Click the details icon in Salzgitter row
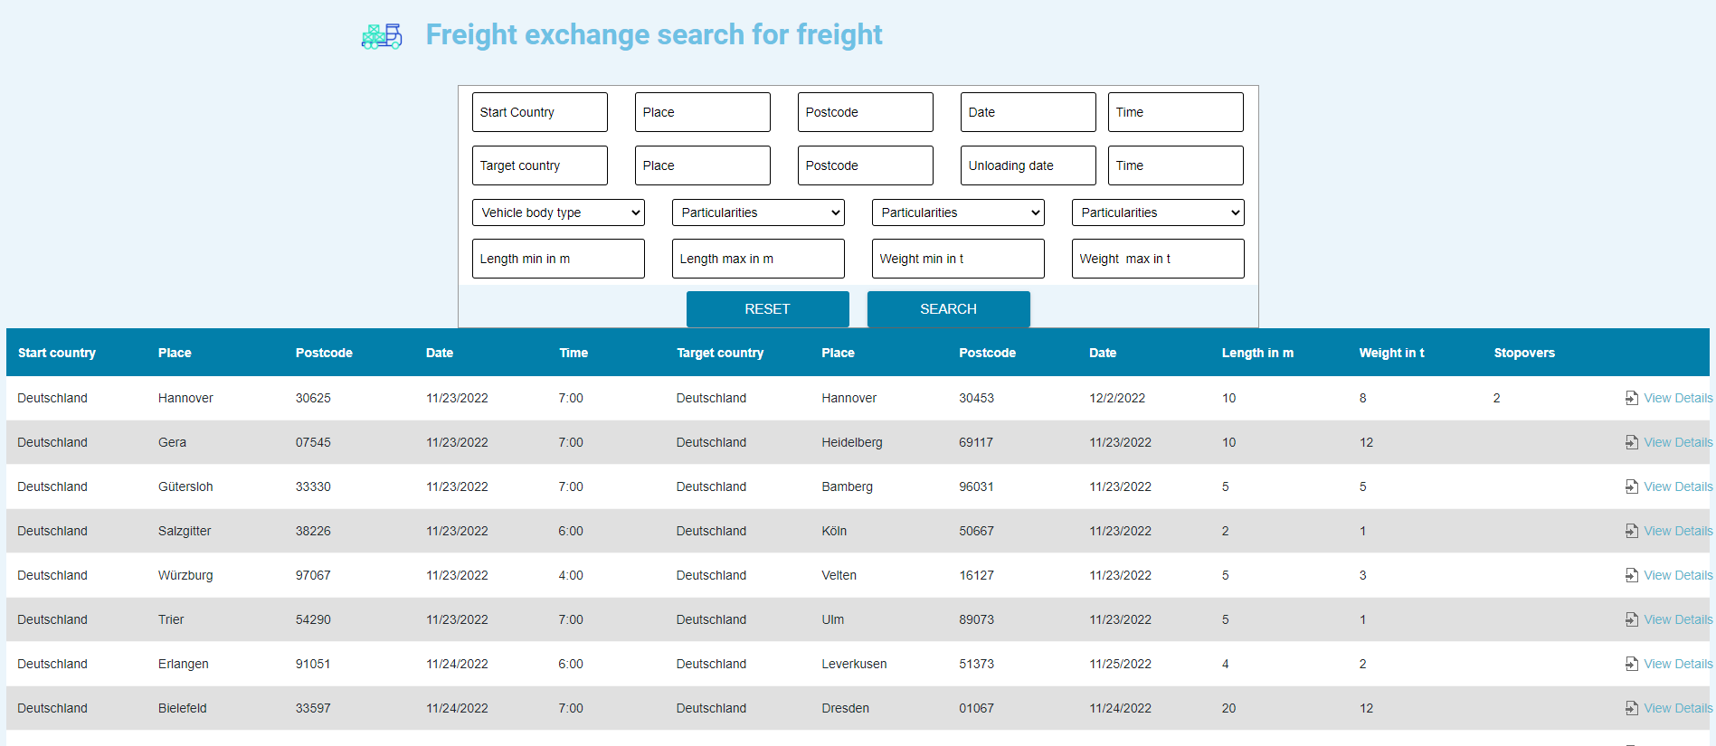This screenshot has height=746, width=1716. point(1632,531)
